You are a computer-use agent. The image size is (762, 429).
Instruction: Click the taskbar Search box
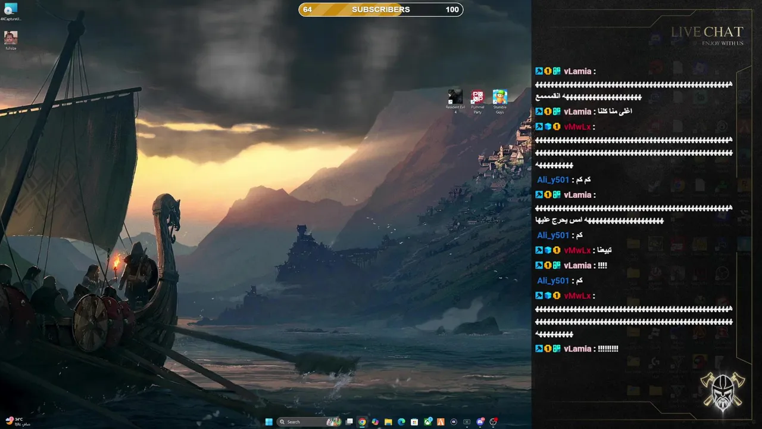pos(310,422)
